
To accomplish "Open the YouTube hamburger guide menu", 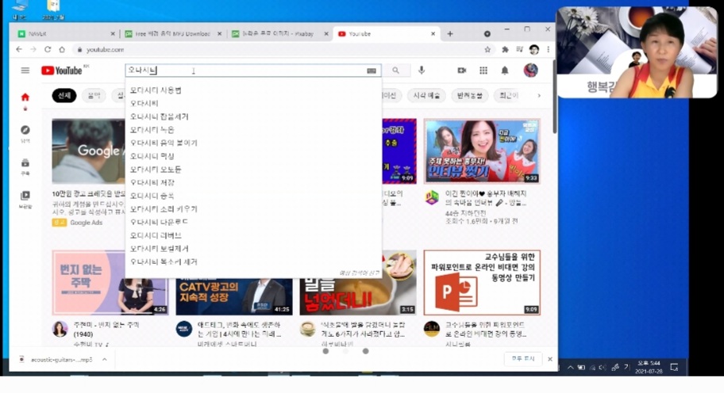I will pyautogui.click(x=25, y=71).
